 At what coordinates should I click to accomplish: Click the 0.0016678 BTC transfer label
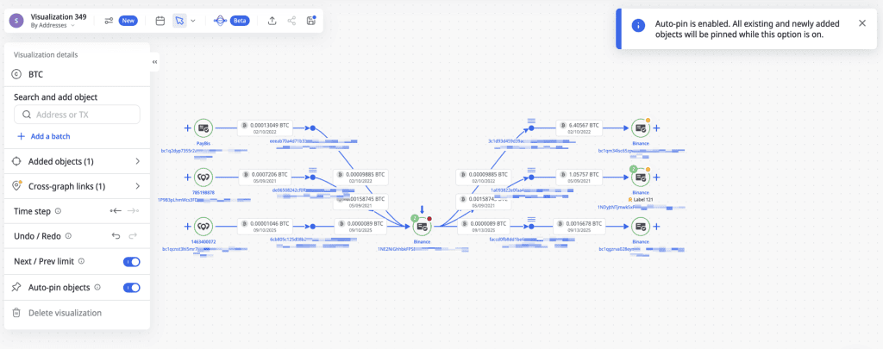coord(579,227)
